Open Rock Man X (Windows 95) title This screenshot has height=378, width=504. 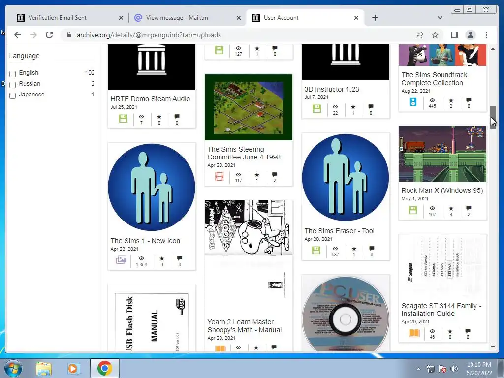[442, 190]
